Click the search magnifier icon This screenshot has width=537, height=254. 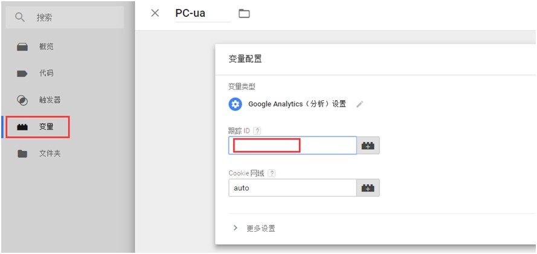pos(20,17)
